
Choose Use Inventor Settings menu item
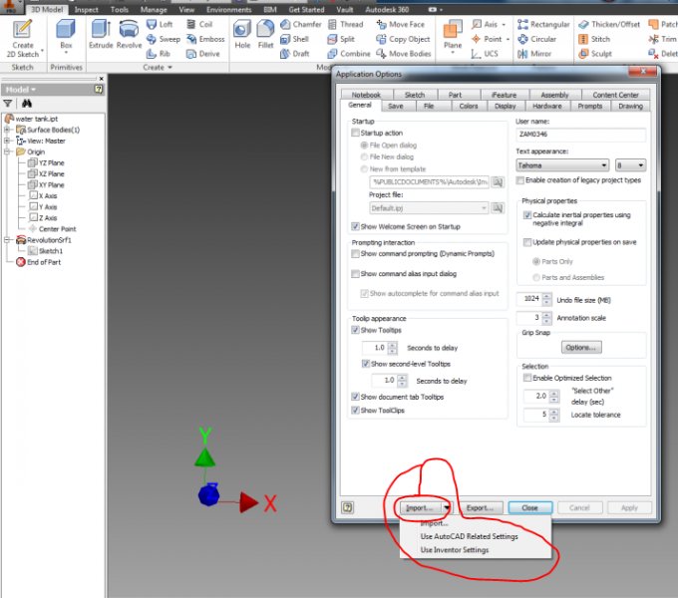coord(455,550)
